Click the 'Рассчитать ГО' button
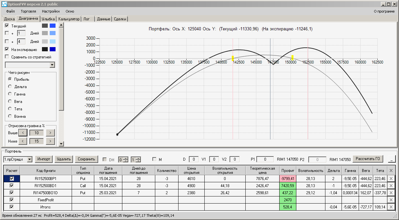Image resolution: width=399 pixels, height=220 pixels. pos(368,159)
